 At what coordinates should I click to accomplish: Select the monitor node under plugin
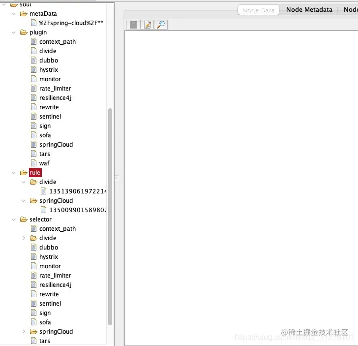(x=50, y=79)
